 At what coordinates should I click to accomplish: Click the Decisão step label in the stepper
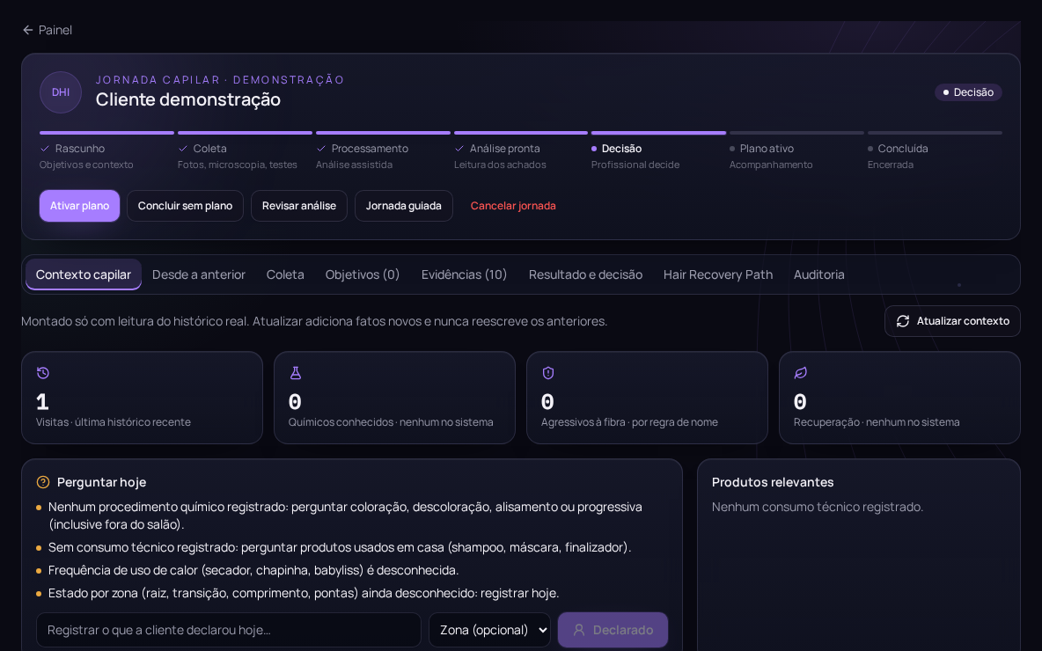pyautogui.click(x=621, y=148)
